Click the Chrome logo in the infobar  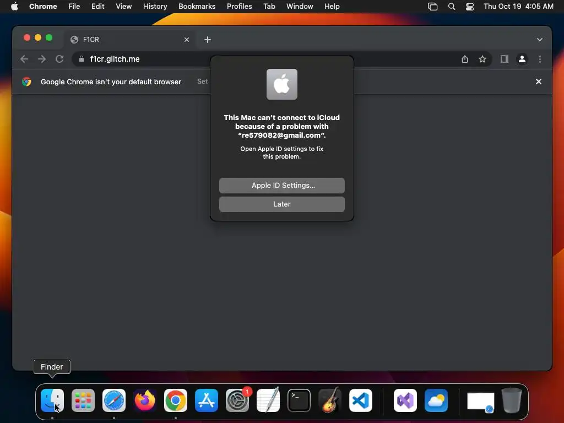pyautogui.click(x=26, y=82)
